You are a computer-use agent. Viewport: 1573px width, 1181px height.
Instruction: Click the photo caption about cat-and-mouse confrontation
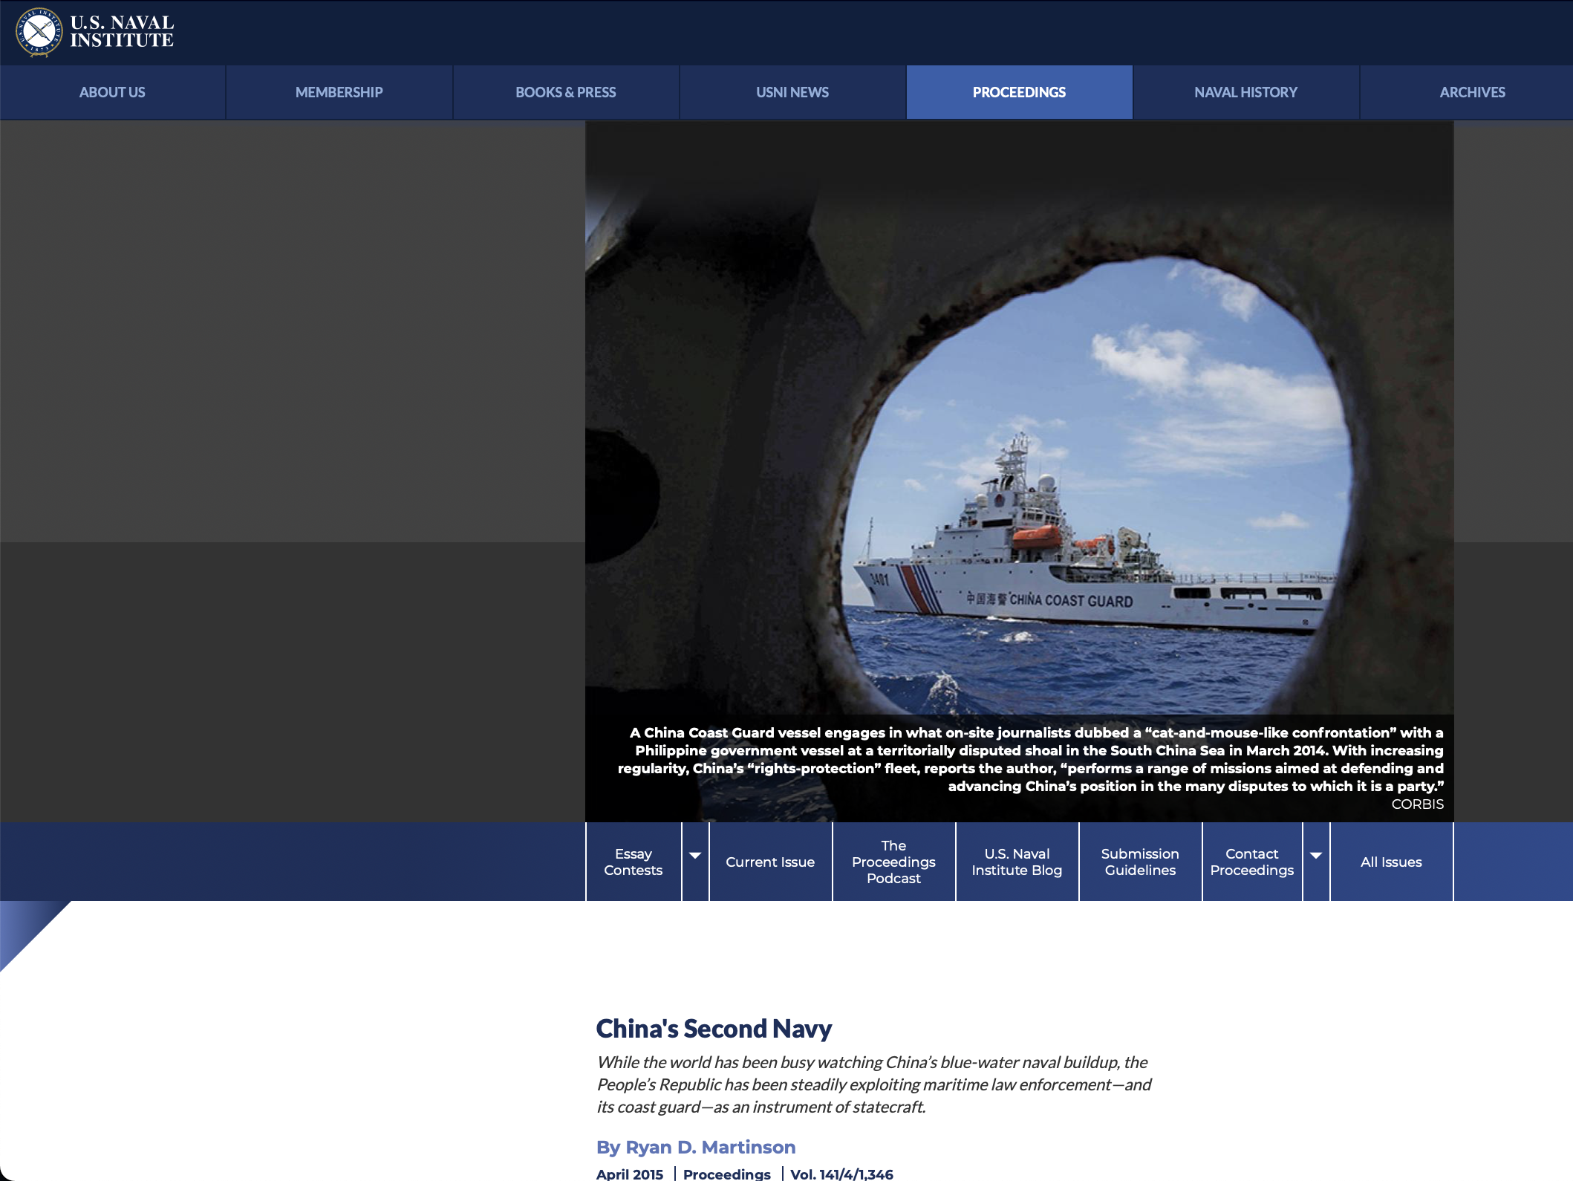click(x=1031, y=759)
